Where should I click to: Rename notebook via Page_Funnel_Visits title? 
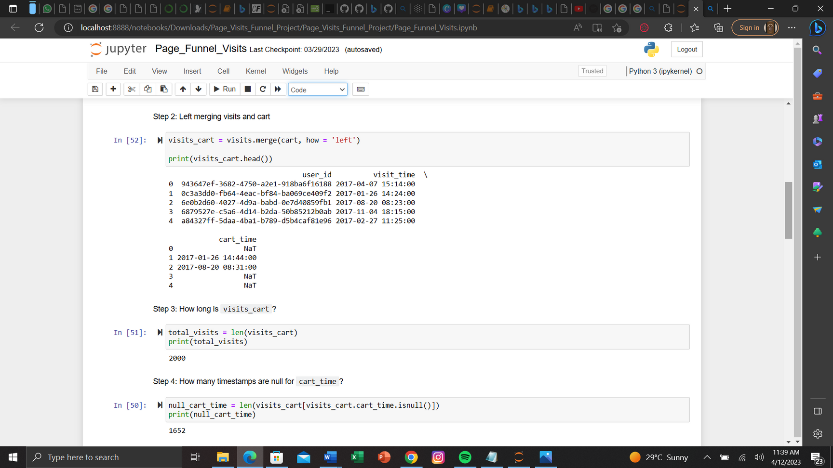[x=201, y=49]
